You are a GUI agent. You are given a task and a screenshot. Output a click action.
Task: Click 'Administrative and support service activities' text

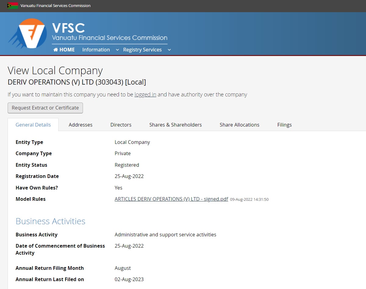point(165,235)
